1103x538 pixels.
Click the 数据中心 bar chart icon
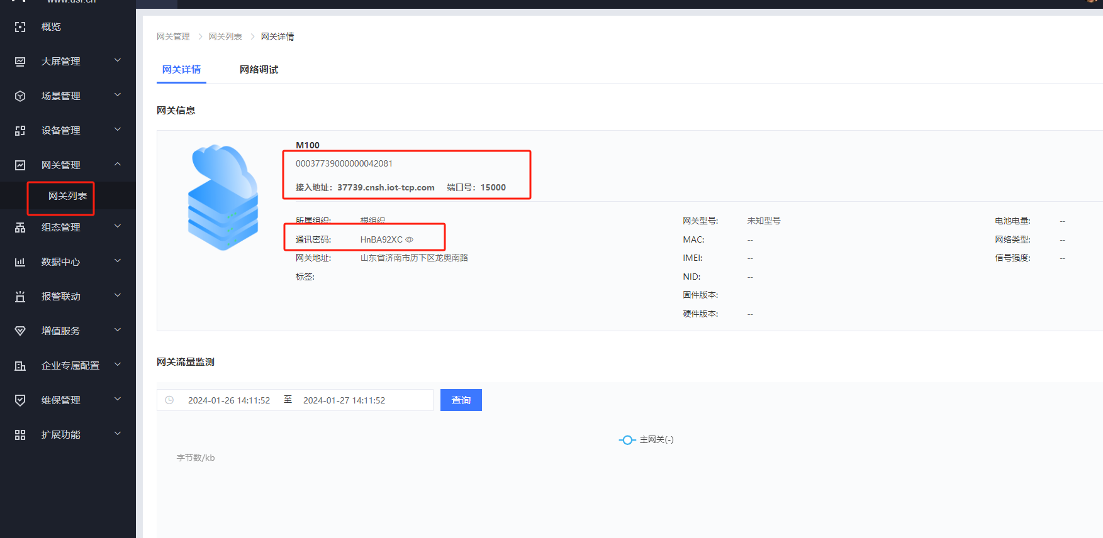[20, 262]
